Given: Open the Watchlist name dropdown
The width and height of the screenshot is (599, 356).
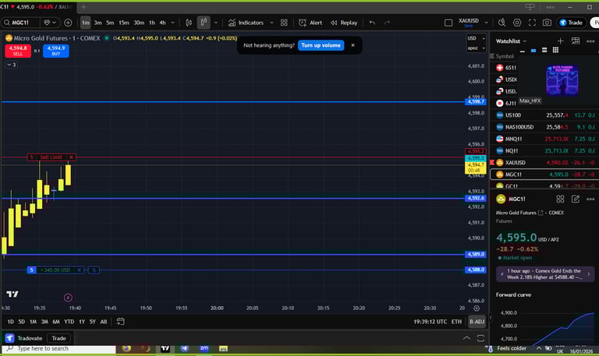Looking at the screenshot, I should 511,41.
